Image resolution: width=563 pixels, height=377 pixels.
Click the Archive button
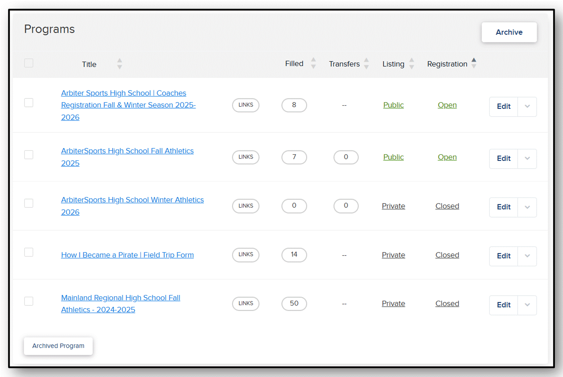pos(509,32)
